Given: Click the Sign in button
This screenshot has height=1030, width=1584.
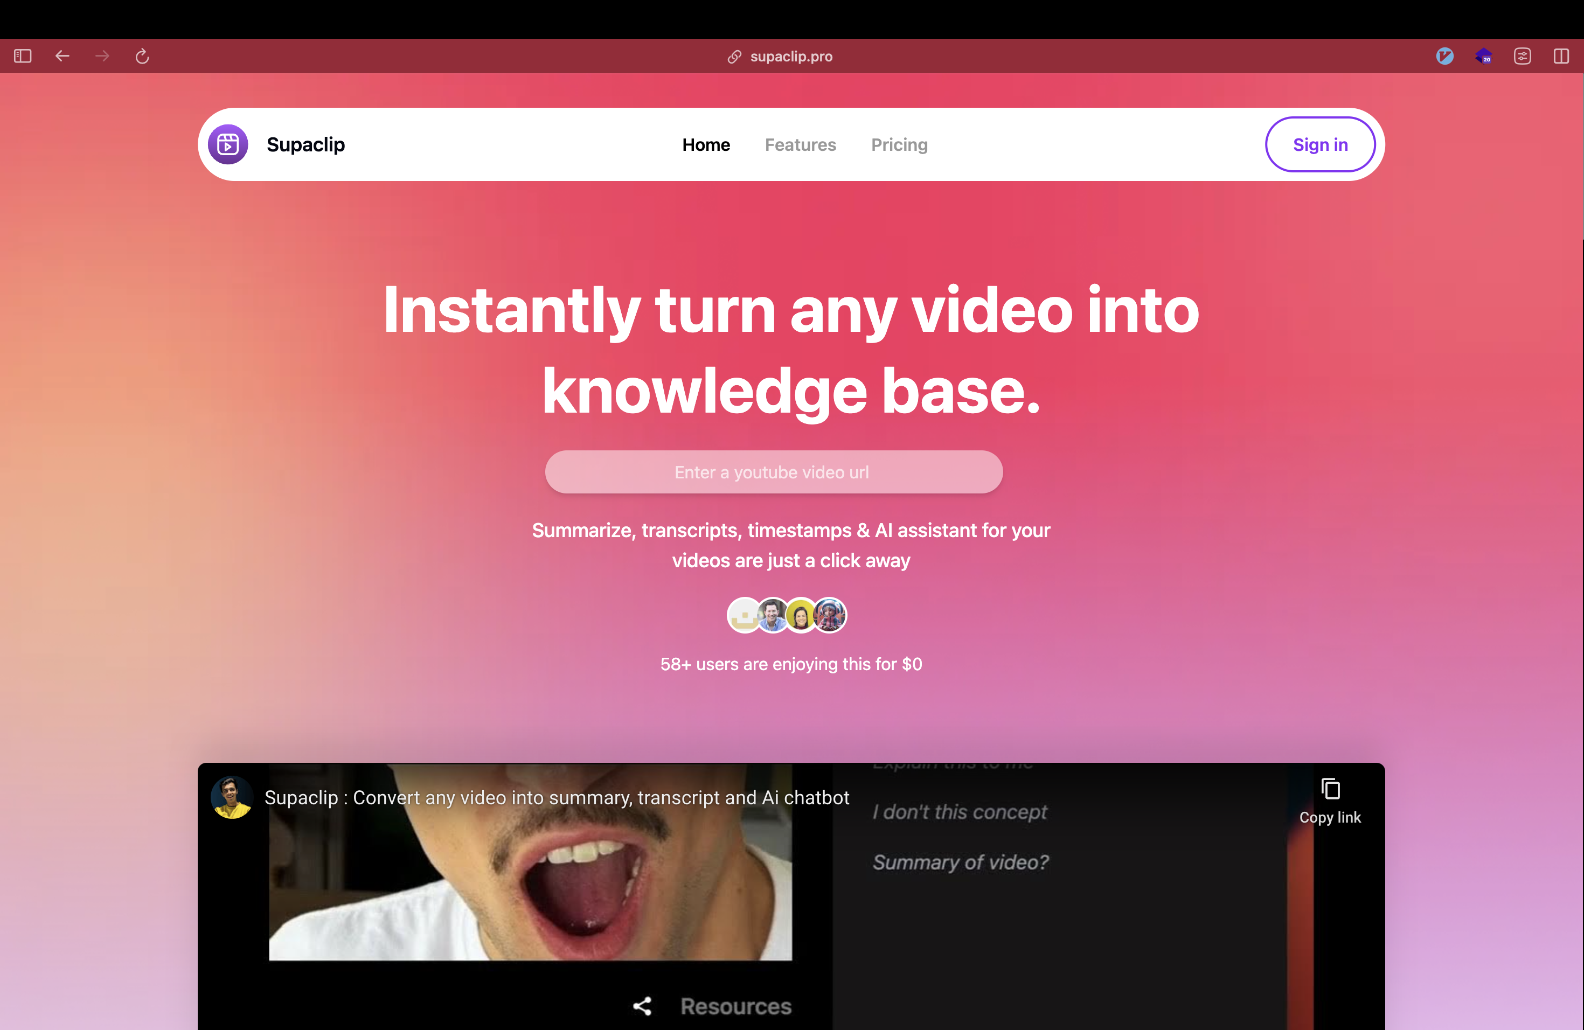Looking at the screenshot, I should click(x=1320, y=144).
